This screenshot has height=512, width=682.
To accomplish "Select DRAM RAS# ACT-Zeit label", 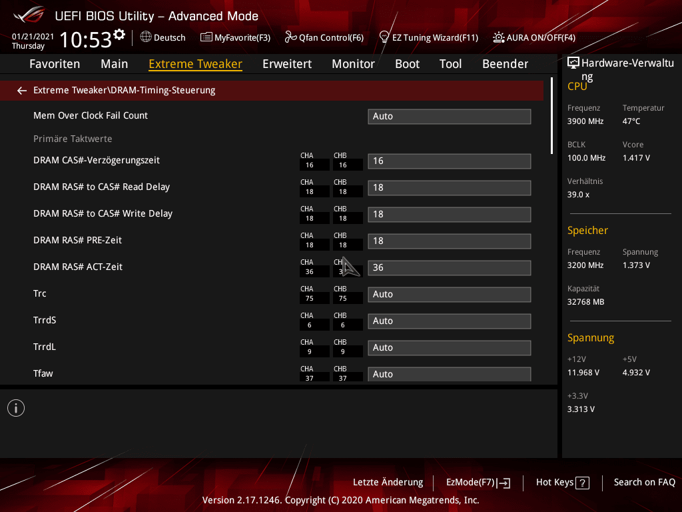I will pyautogui.click(x=78, y=267).
